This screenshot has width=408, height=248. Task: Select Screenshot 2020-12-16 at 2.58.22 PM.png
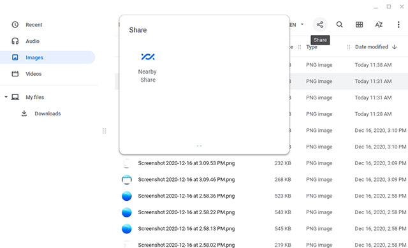186,212
